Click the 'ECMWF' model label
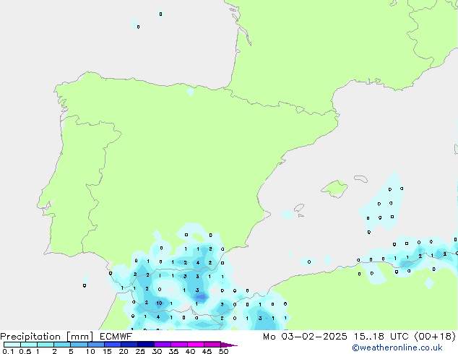Screen dimensions: 458x354 click(x=116, y=336)
